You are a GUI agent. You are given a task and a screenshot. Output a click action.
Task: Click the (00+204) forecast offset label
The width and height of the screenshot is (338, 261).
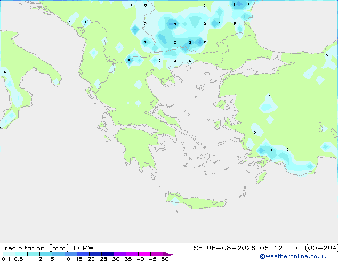[321, 248]
